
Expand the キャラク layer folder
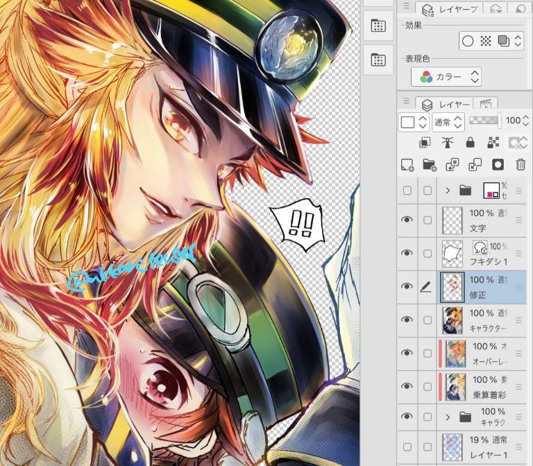[448, 417]
